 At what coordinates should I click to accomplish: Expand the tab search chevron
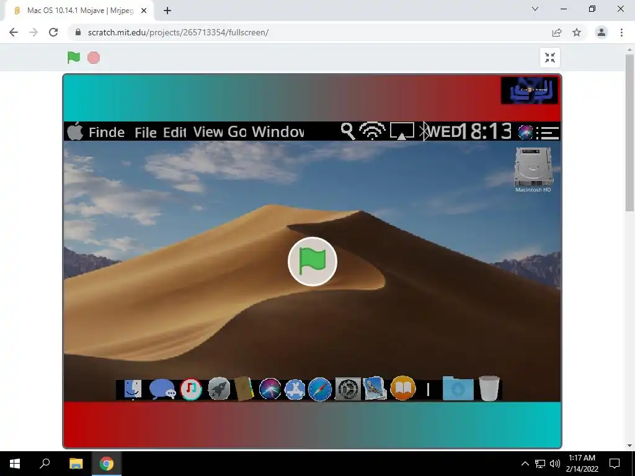(x=535, y=9)
